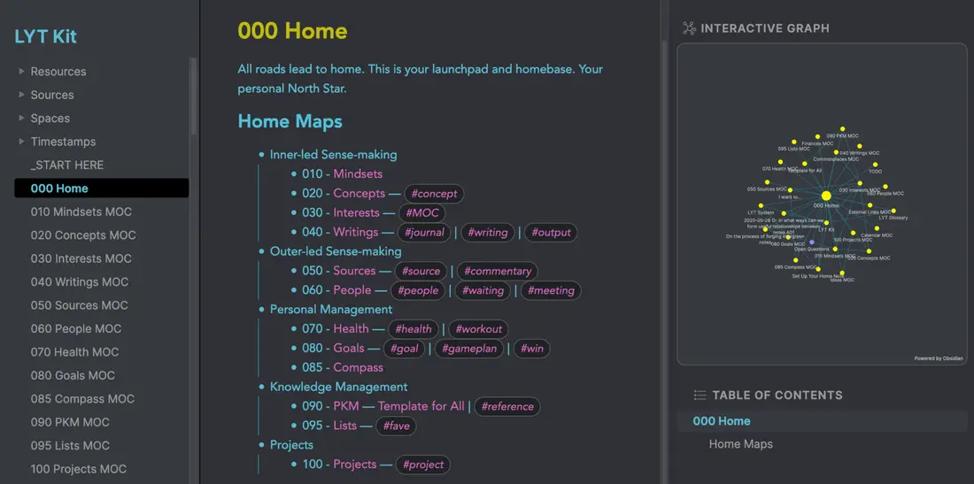Viewport: 974px width, 484px height.
Task: Click the Interactive Graph network icon
Action: pyautogui.click(x=689, y=28)
